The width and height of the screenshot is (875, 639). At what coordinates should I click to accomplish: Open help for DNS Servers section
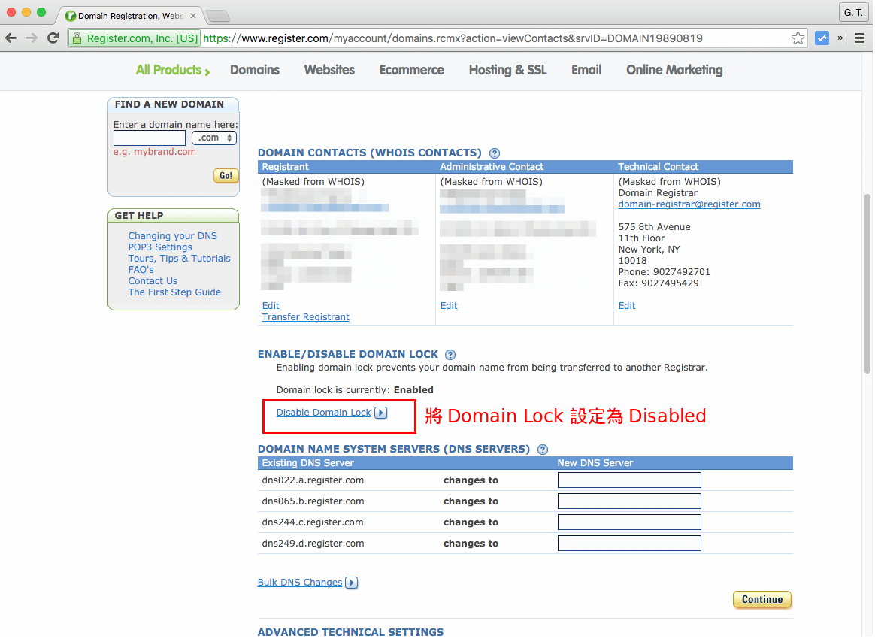click(542, 449)
